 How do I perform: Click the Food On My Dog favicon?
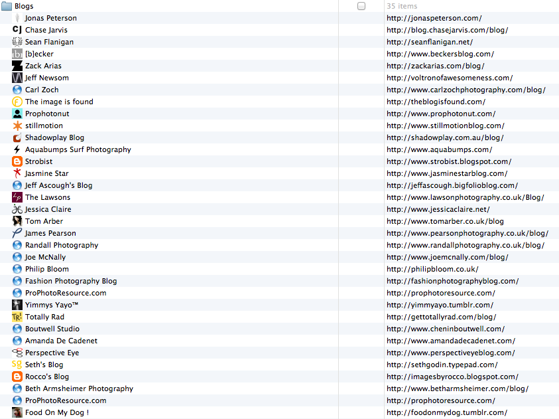[17, 412]
